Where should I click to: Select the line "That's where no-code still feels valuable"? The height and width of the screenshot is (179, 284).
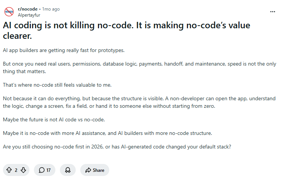click(57, 85)
